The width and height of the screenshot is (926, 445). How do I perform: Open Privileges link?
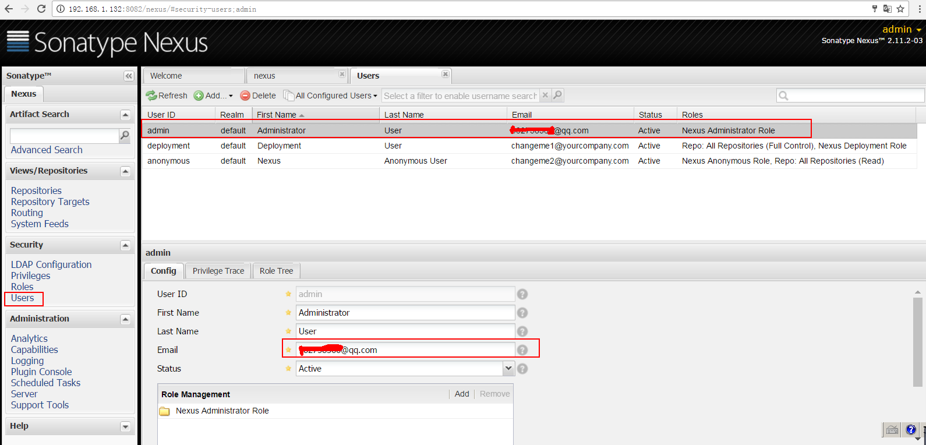point(30,276)
